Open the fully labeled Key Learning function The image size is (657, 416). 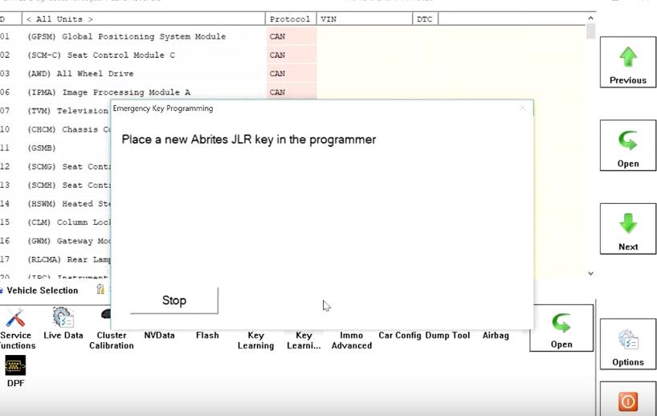255,341
